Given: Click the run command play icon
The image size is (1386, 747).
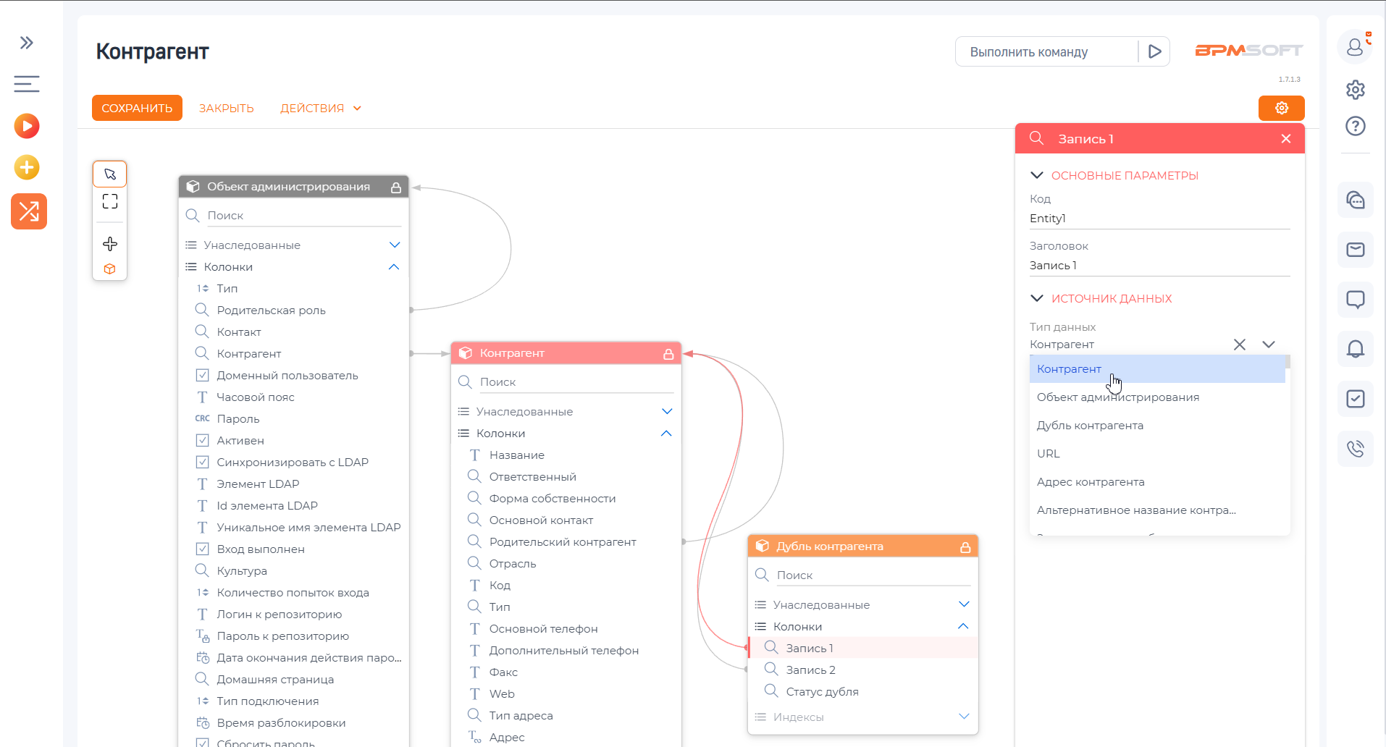Looking at the screenshot, I should [1154, 51].
